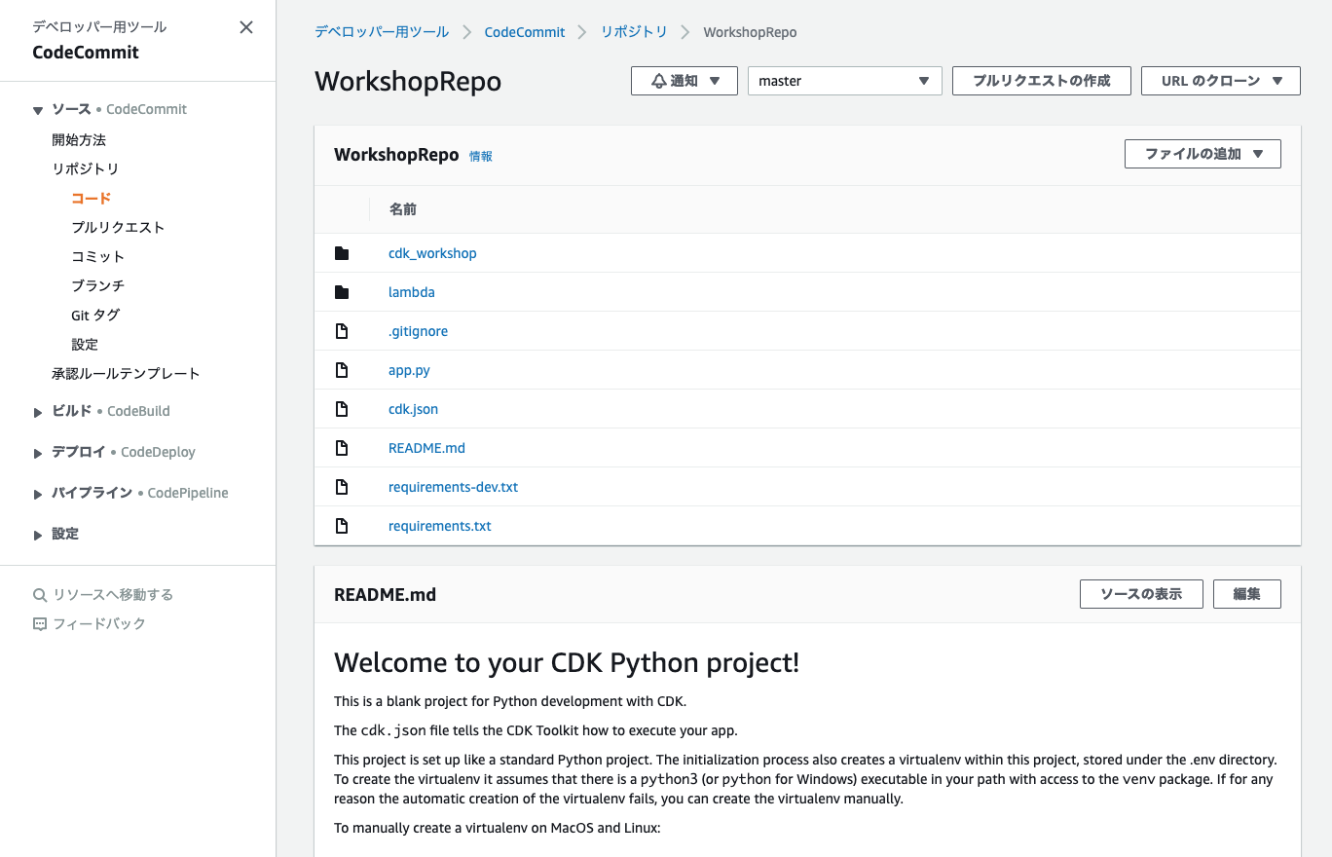Select 設定 under the ソース section
The width and height of the screenshot is (1332, 857).
85,345
